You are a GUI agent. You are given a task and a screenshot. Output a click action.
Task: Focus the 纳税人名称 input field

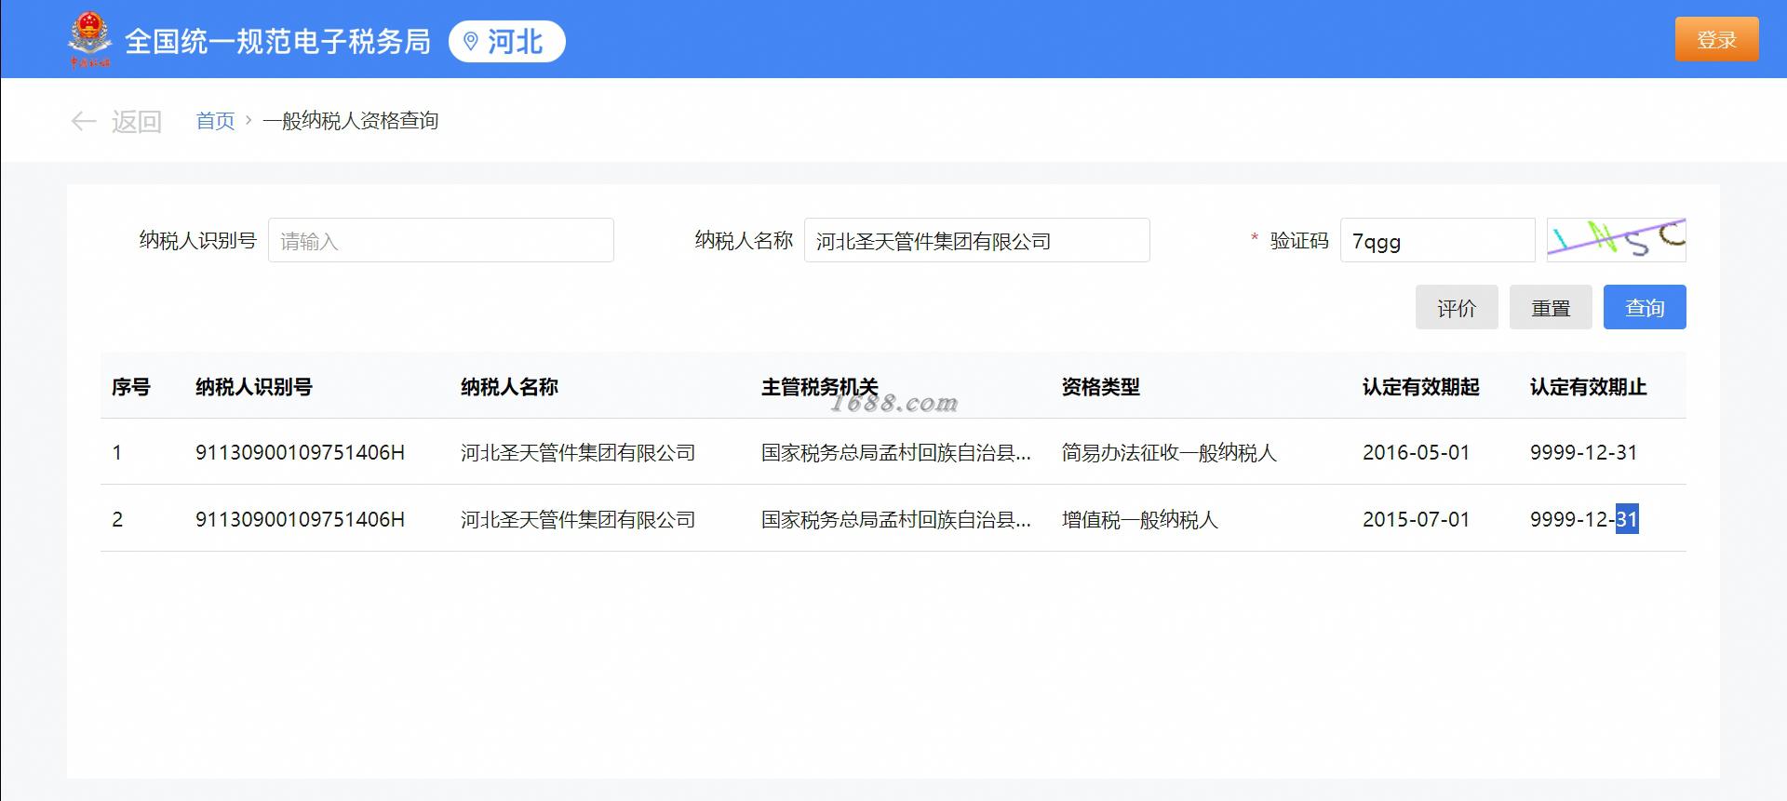tap(977, 240)
